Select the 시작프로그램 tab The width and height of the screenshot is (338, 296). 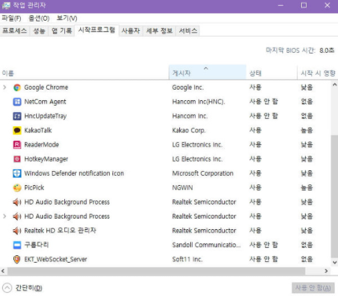[x=96, y=30]
